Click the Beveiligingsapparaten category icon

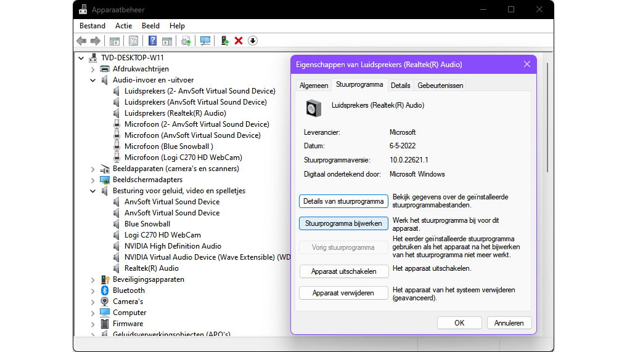pos(105,279)
